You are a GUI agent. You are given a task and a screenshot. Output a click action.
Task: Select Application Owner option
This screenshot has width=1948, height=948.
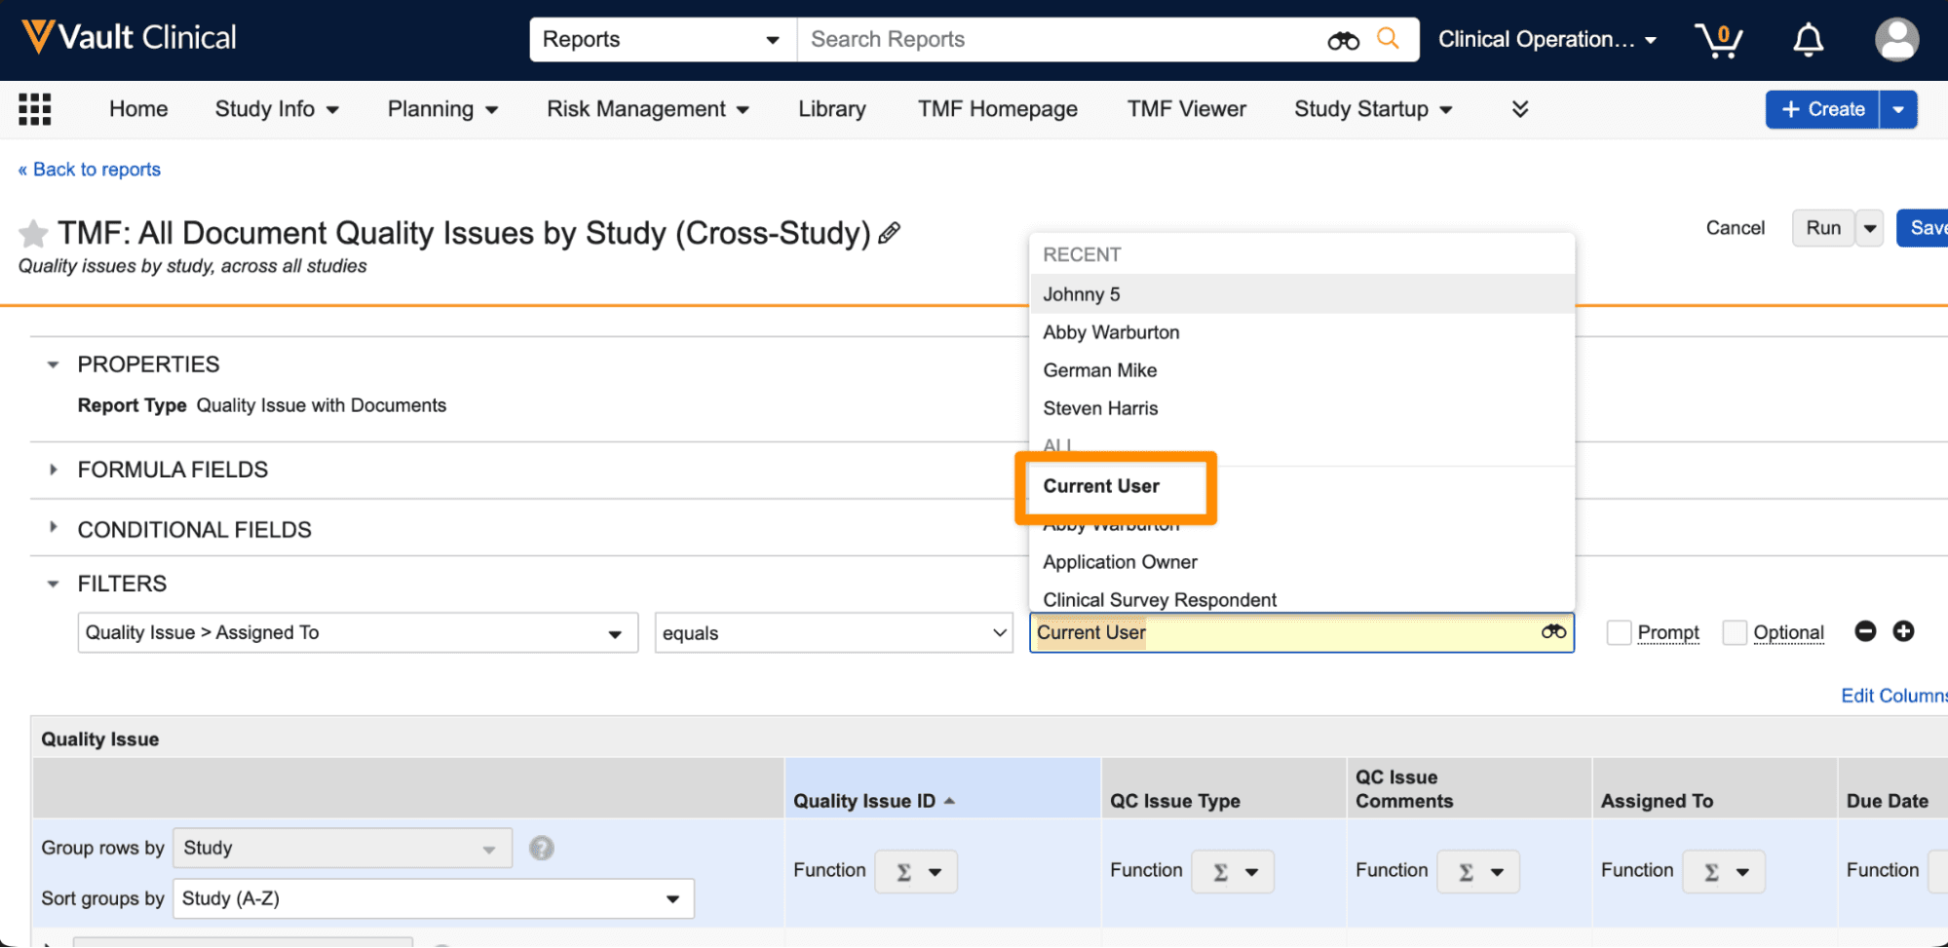pyautogui.click(x=1302, y=562)
